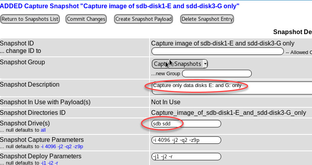
Task: Click the 'Snapshot Group' row label
Action: click(x=22, y=62)
